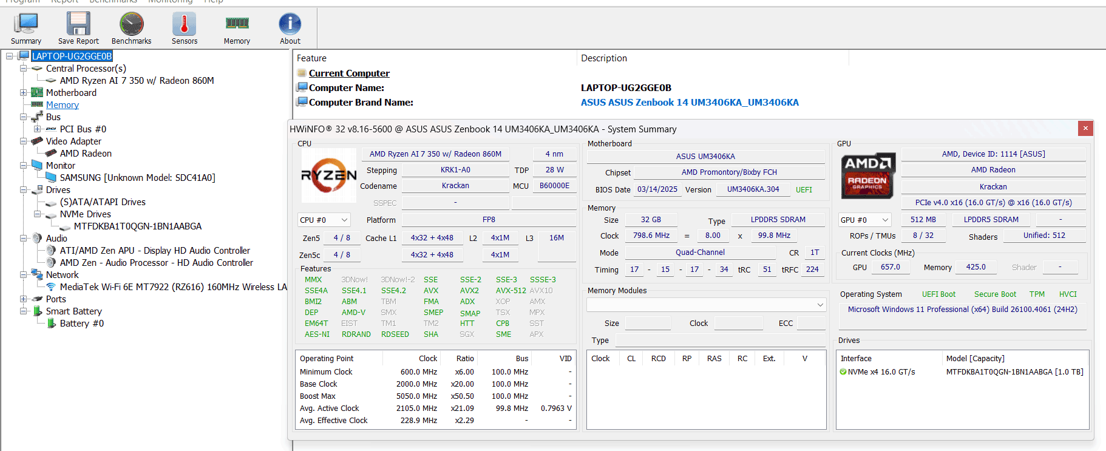
Task: Click the Central Processor(s) chip icon
Action: tap(37, 68)
